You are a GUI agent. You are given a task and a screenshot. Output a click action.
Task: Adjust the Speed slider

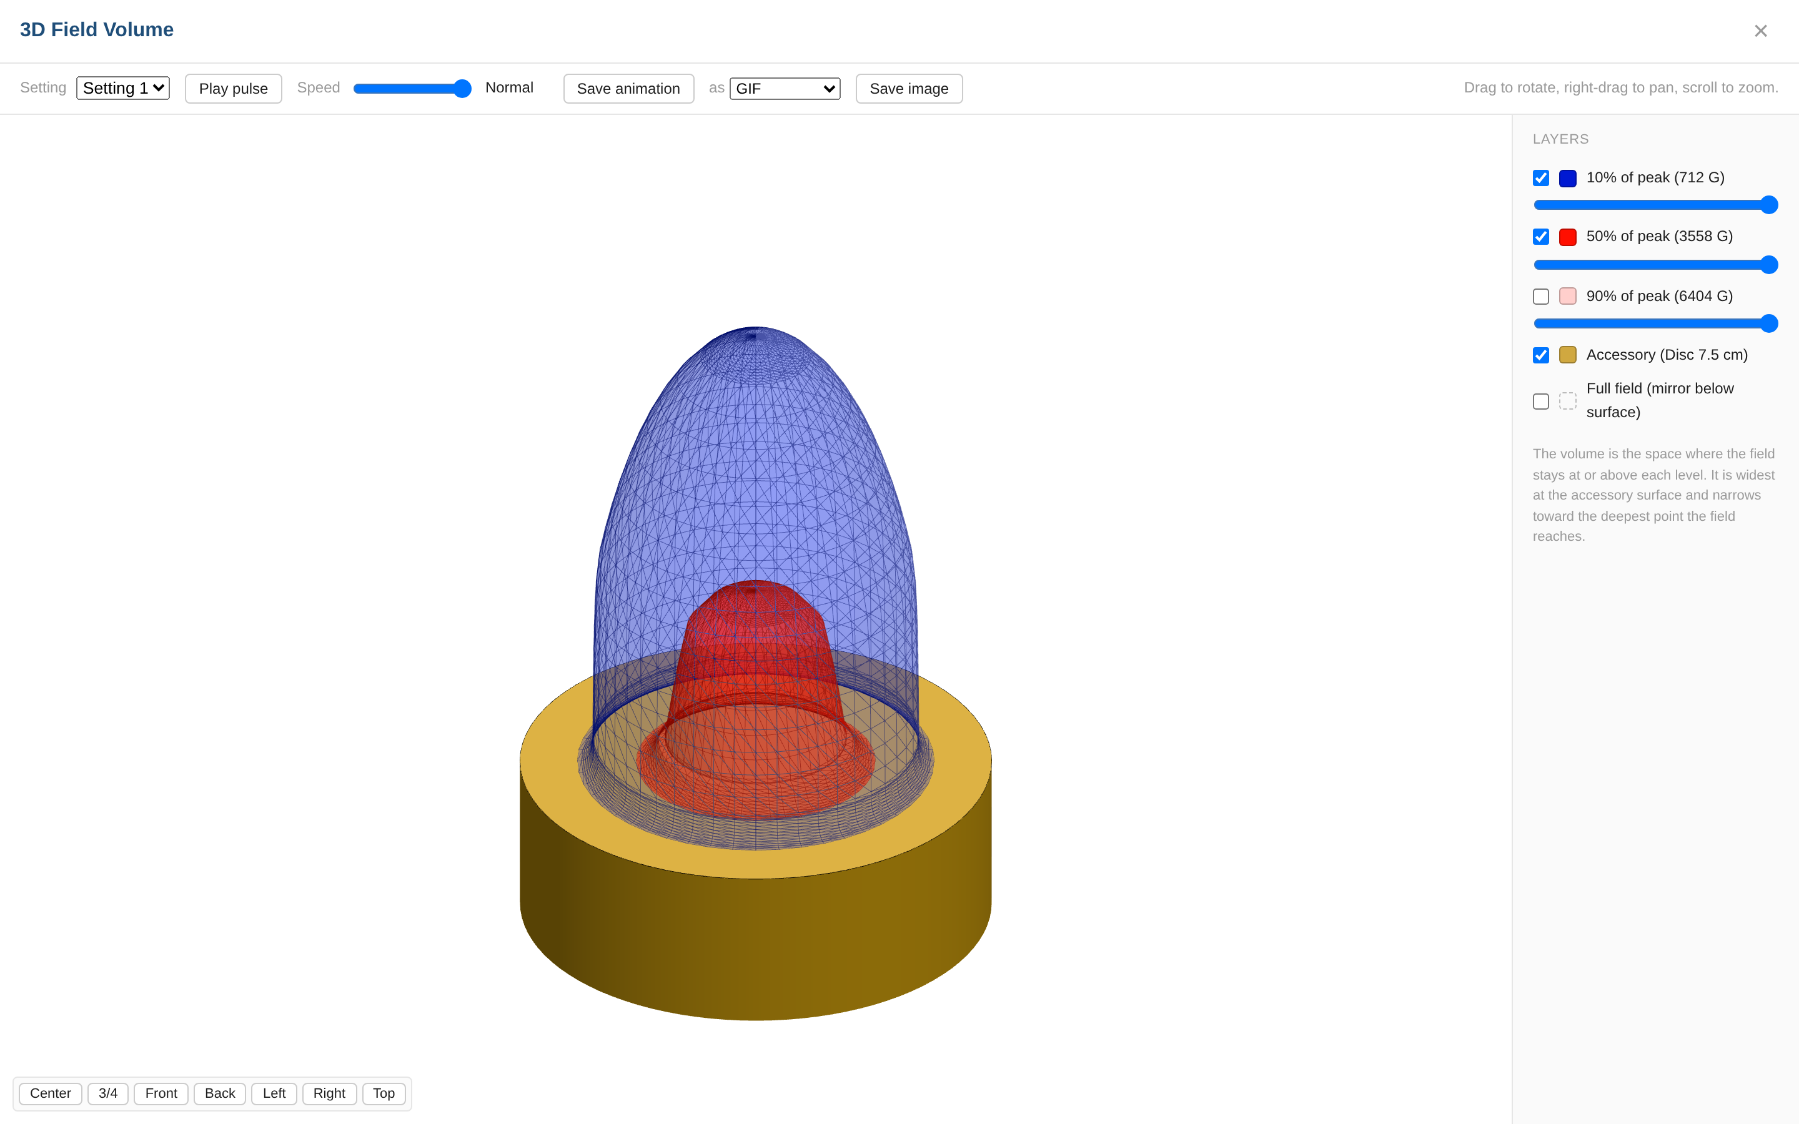pos(412,89)
